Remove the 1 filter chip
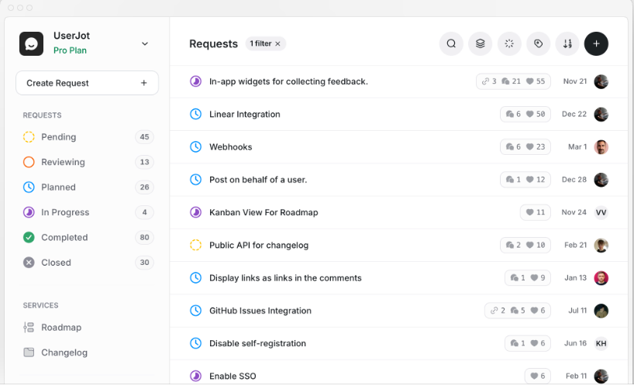 (278, 44)
